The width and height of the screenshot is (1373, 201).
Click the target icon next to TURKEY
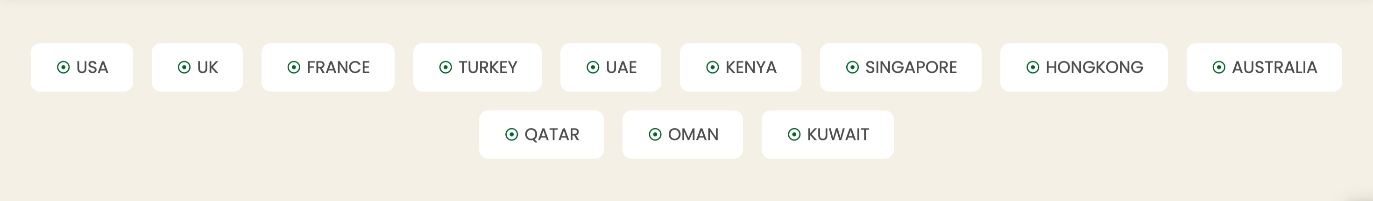446,68
